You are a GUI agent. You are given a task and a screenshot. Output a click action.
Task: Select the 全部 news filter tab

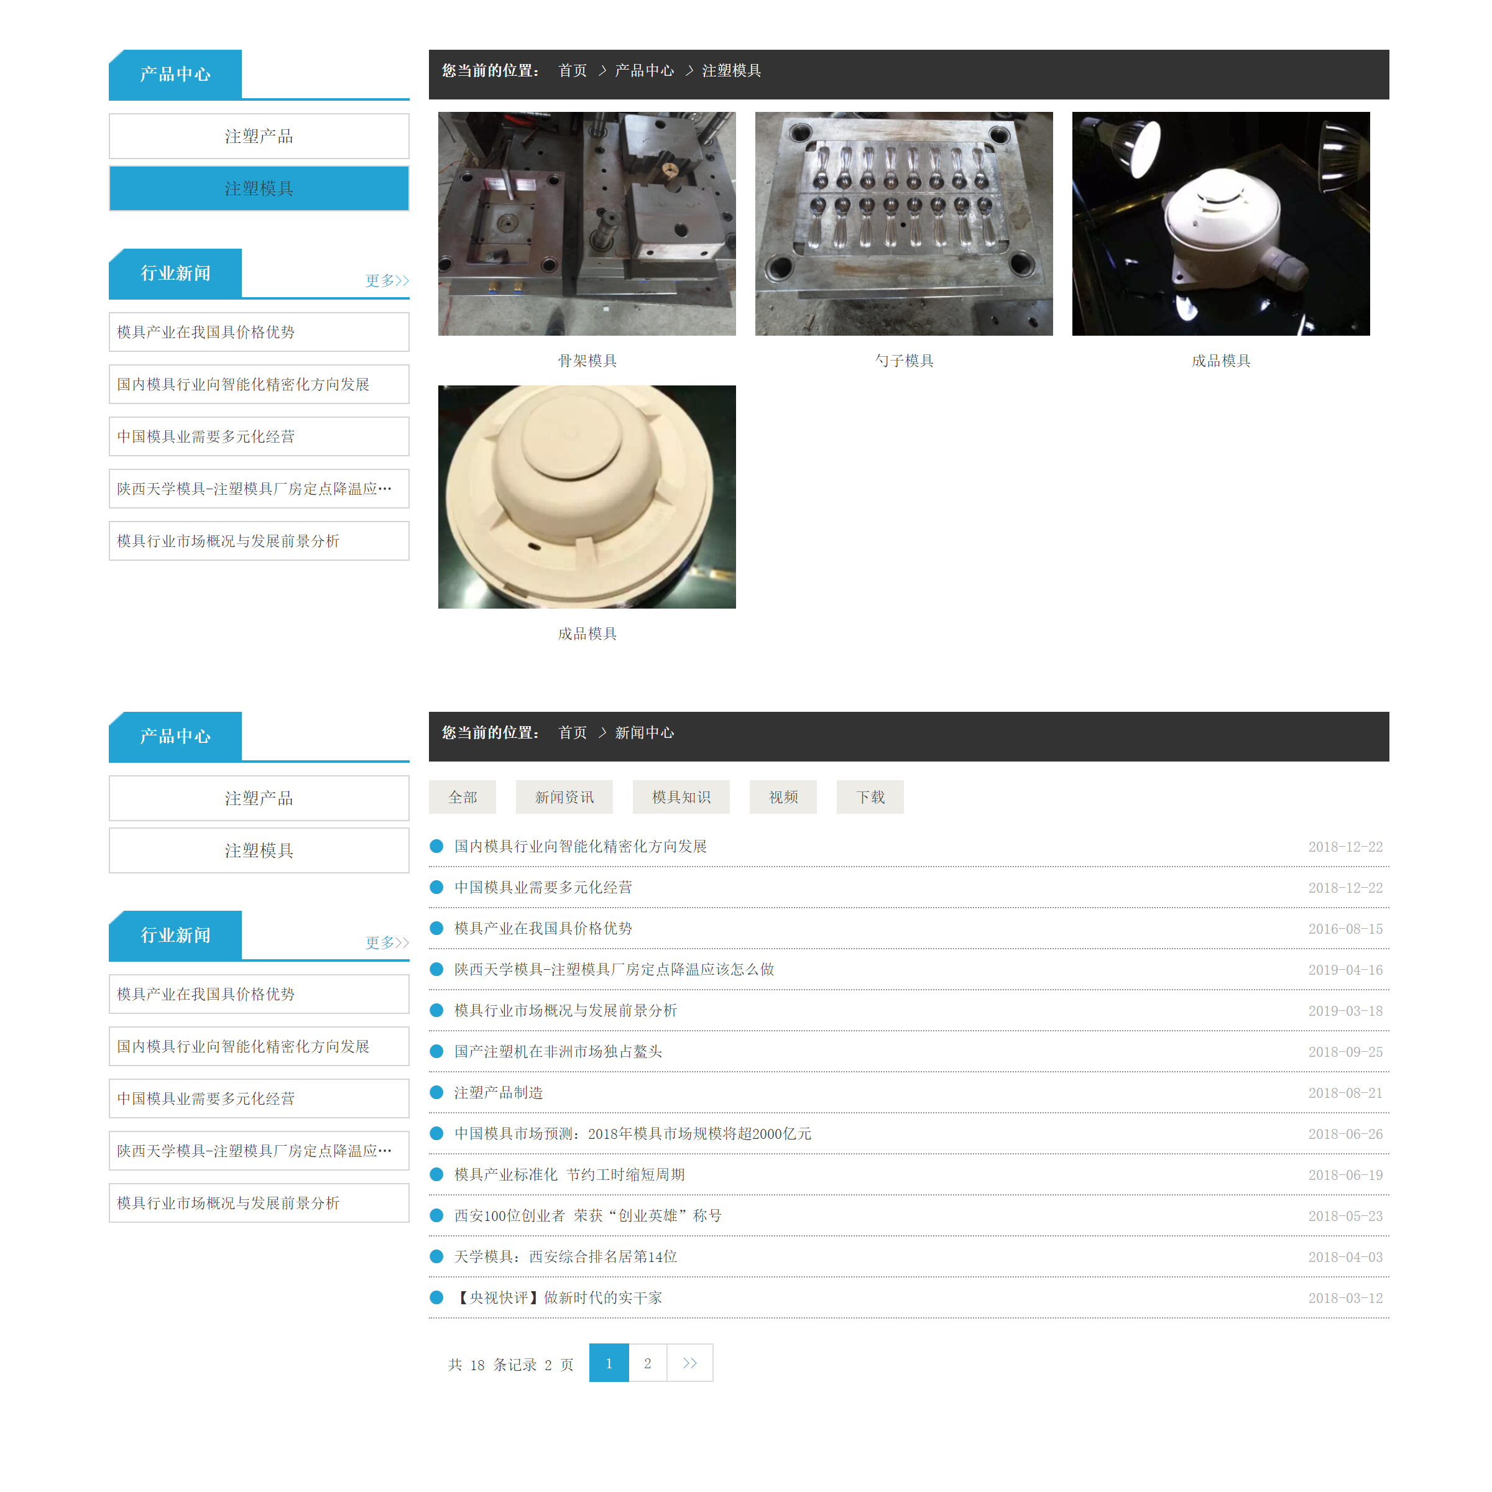coord(463,797)
